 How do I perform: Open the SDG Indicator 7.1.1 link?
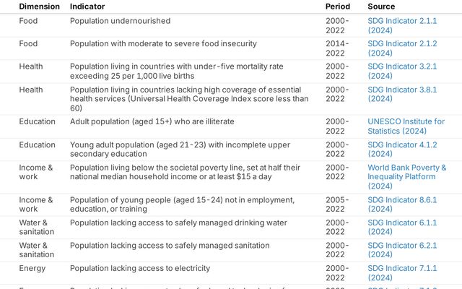click(x=402, y=269)
